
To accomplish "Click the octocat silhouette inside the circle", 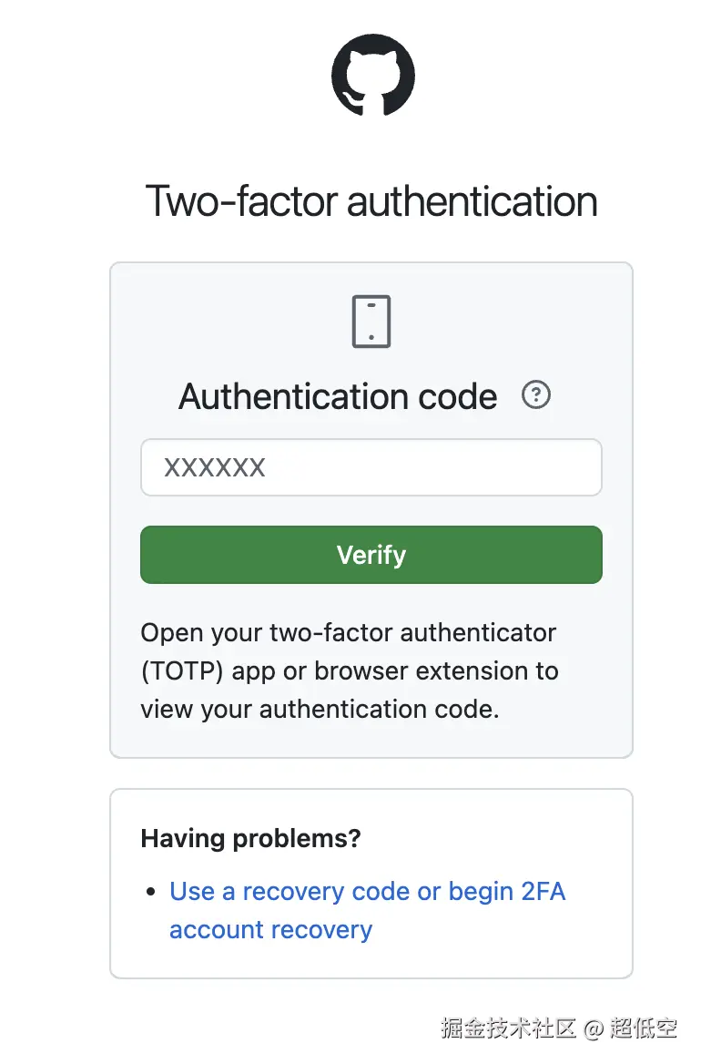I will pos(371,76).
